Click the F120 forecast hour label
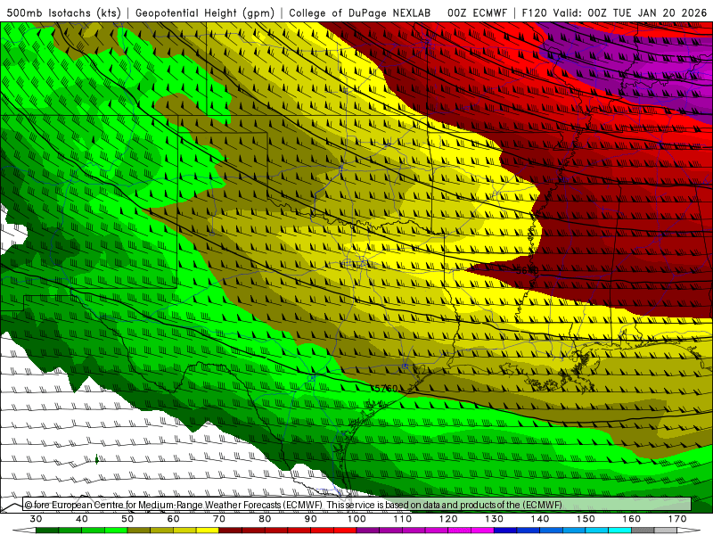 (534, 12)
